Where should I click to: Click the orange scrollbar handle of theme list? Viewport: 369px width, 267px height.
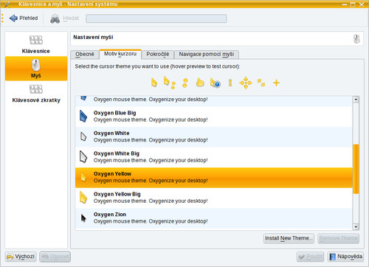356,169
